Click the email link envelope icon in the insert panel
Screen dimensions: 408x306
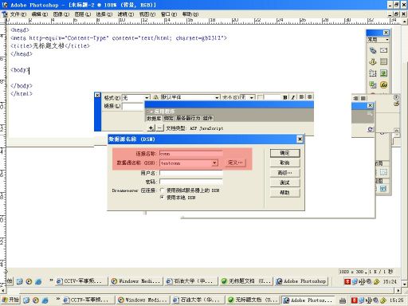(384, 50)
